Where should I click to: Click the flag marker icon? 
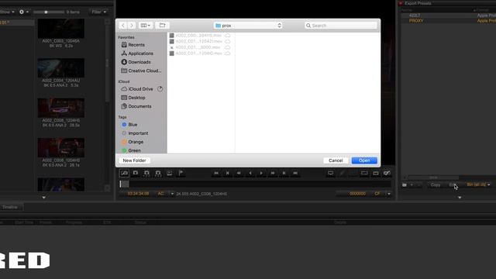181,173
